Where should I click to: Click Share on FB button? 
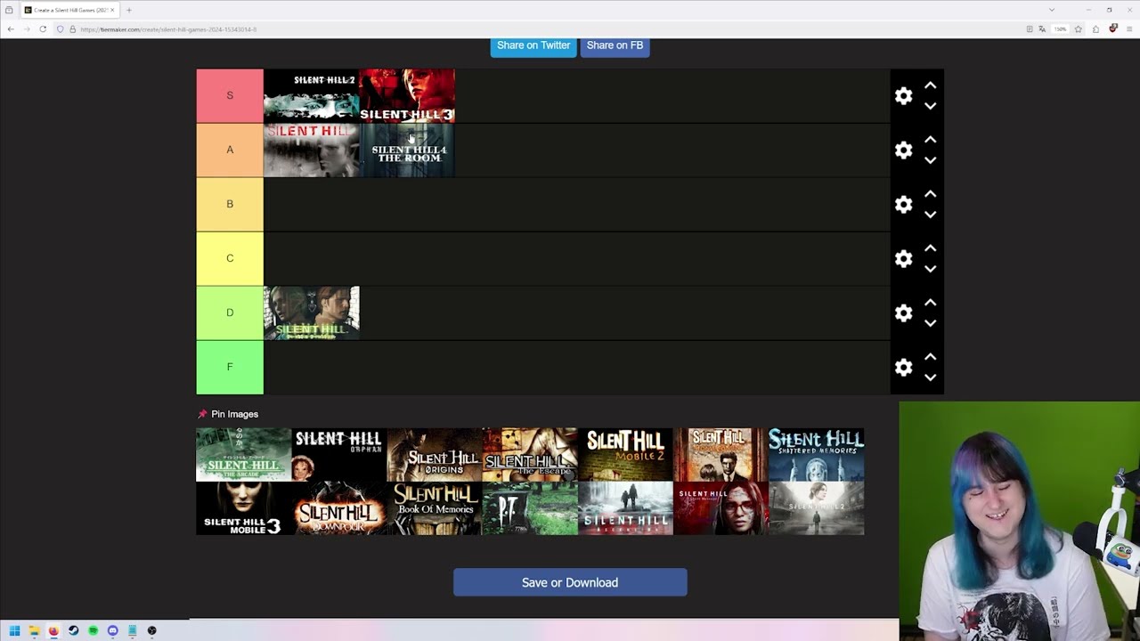(x=615, y=45)
